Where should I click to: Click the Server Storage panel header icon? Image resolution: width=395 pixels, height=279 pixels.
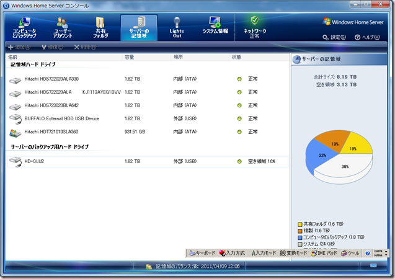point(297,60)
